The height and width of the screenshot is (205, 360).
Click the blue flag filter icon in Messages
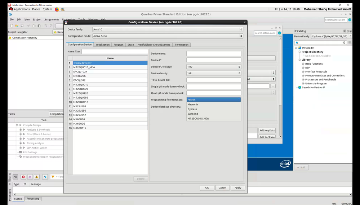(x=45, y=177)
